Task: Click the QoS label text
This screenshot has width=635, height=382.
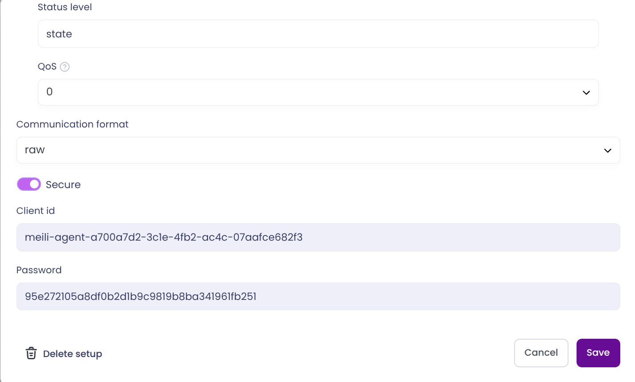Action: pyautogui.click(x=47, y=66)
